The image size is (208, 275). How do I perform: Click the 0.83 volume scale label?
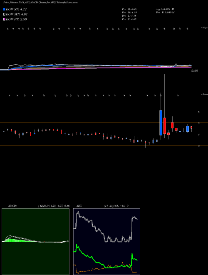click(194, 71)
